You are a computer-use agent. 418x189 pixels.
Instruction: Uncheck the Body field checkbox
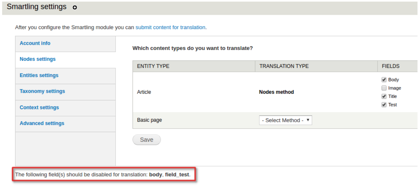tap(384, 80)
